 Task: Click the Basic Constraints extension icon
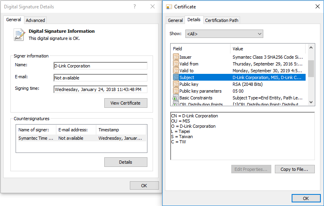pos(176,98)
